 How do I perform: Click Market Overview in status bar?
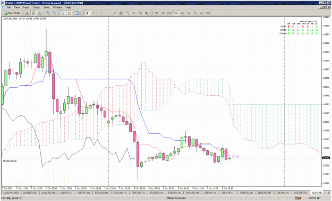pos(176,198)
